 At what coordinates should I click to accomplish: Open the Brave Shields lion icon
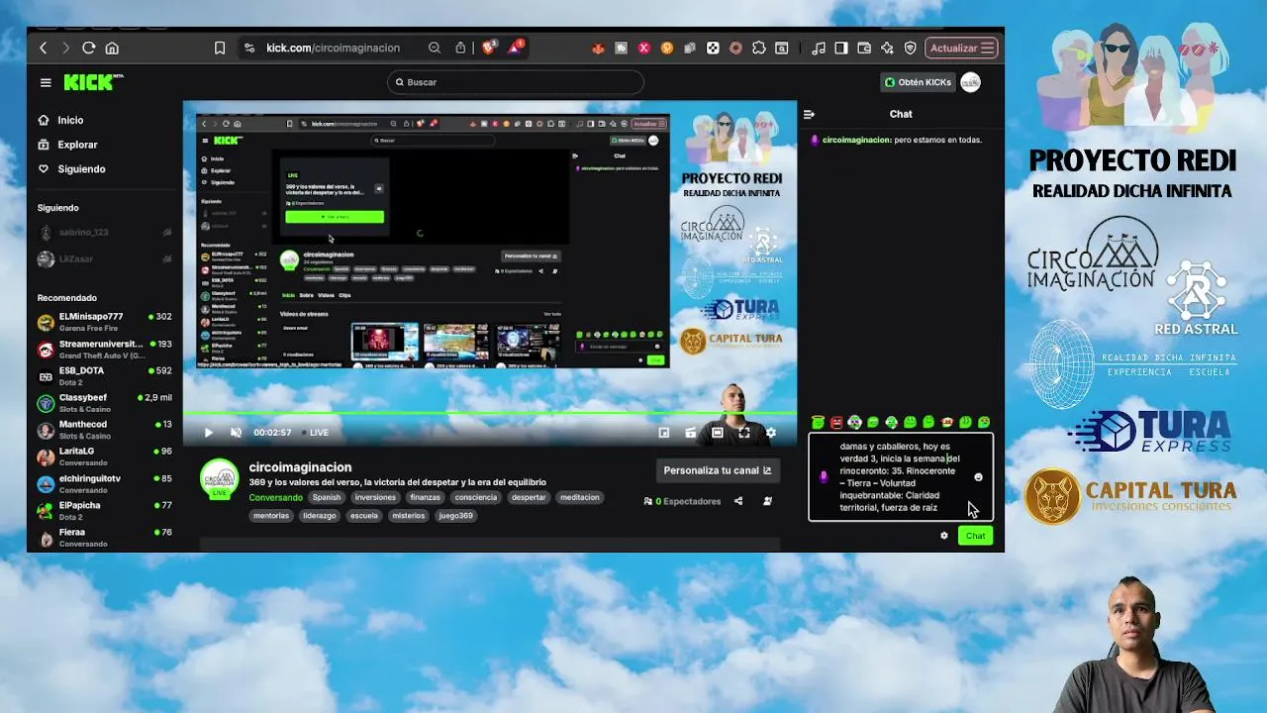pyautogui.click(x=489, y=48)
